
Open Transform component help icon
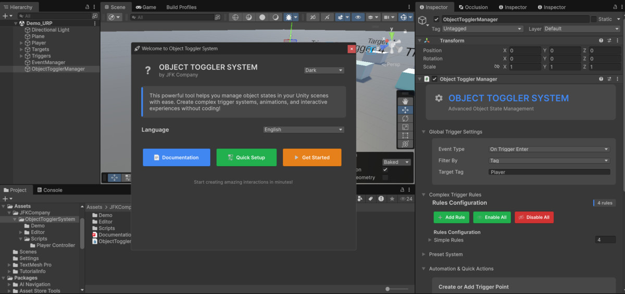pyautogui.click(x=601, y=41)
